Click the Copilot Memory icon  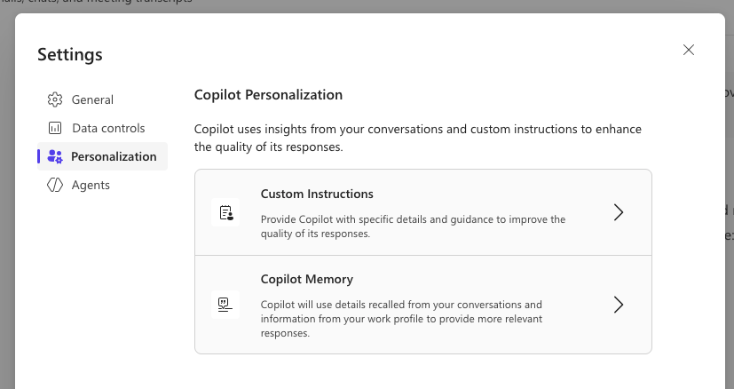225,305
